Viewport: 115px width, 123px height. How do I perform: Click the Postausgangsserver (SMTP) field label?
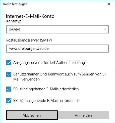(29, 40)
